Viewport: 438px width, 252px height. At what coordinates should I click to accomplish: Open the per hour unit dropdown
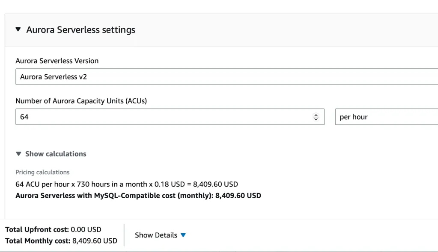click(x=386, y=117)
